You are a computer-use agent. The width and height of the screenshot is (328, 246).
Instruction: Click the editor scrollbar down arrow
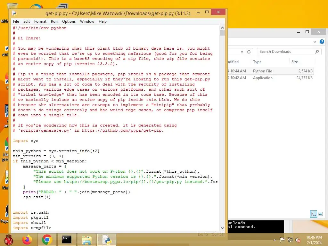(x=222, y=228)
